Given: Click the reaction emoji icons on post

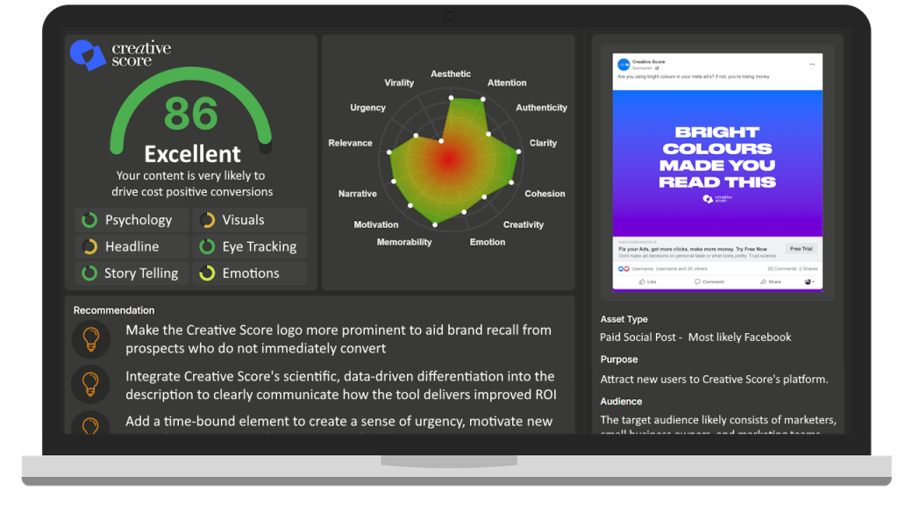Looking at the screenshot, I should [x=624, y=269].
